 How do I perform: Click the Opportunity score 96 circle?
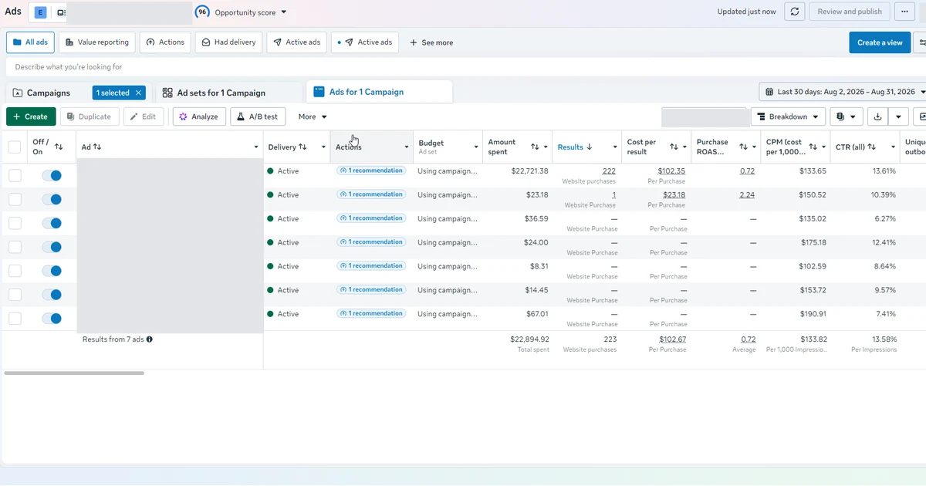click(x=202, y=12)
